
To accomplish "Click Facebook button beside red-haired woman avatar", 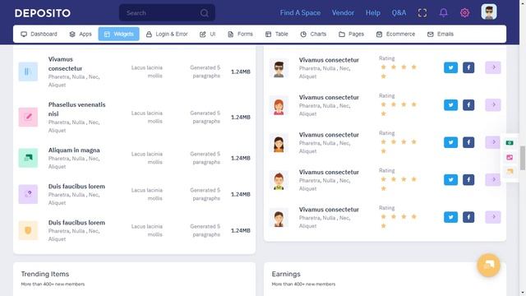I will tap(468, 105).
